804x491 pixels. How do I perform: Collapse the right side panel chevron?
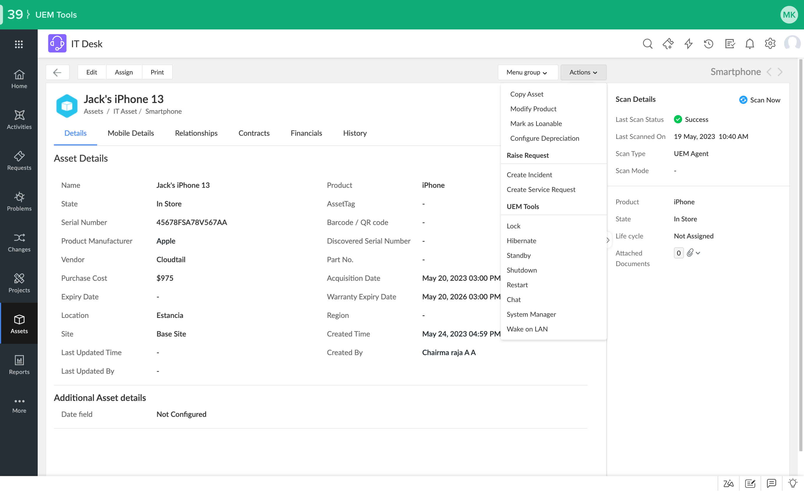click(x=608, y=240)
